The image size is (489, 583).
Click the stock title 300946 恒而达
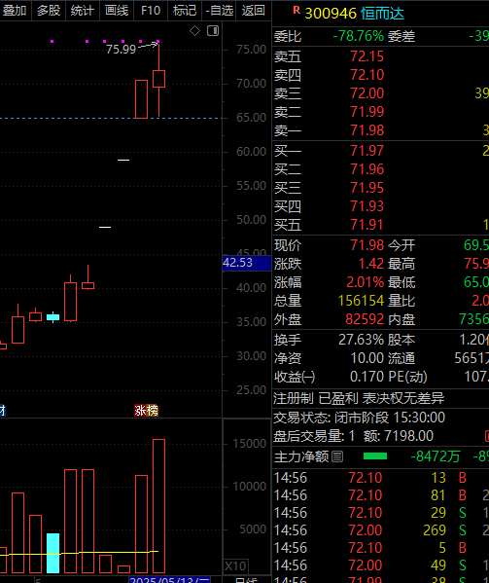pos(354,14)
